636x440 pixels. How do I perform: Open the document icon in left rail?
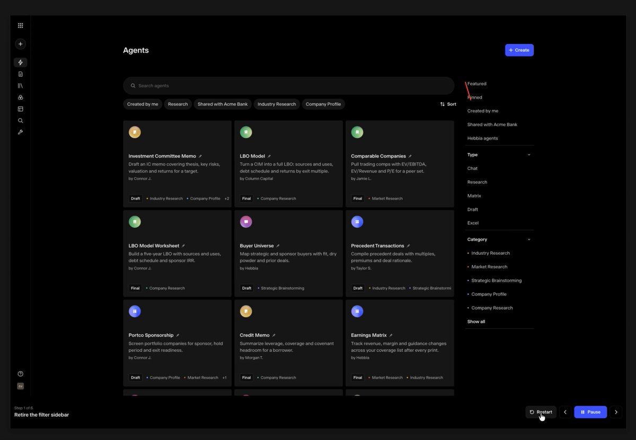pyautogui.click(x=20, y=74)
